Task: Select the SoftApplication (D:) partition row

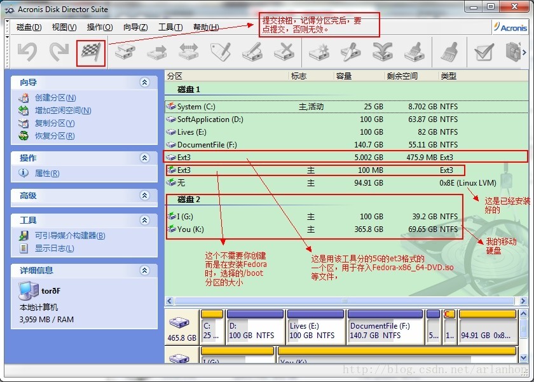Action: [346, 119]
